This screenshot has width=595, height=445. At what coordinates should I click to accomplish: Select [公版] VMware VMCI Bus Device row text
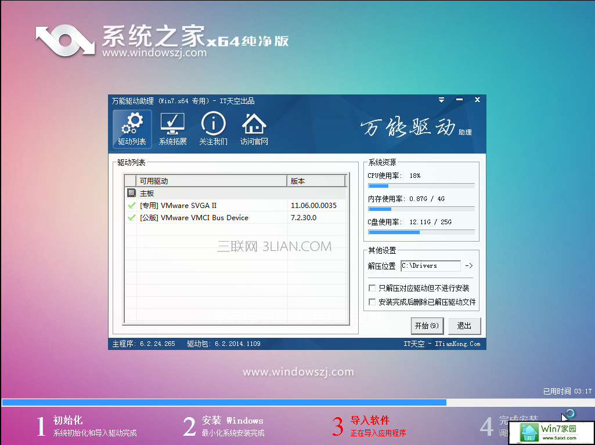(x=194, y=217)
